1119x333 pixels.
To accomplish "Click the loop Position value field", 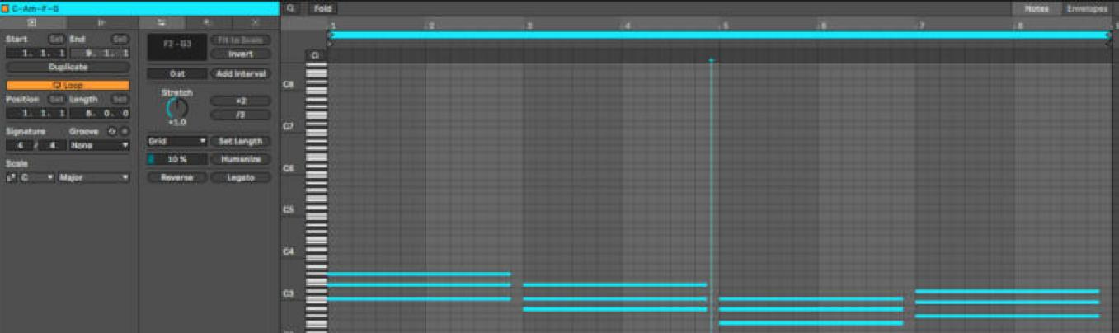I will point(36,113).
